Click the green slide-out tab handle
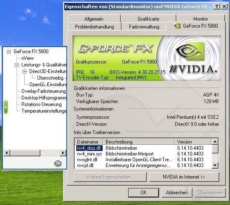The height and width of the screenshot is (205, 230). [6, 107]
